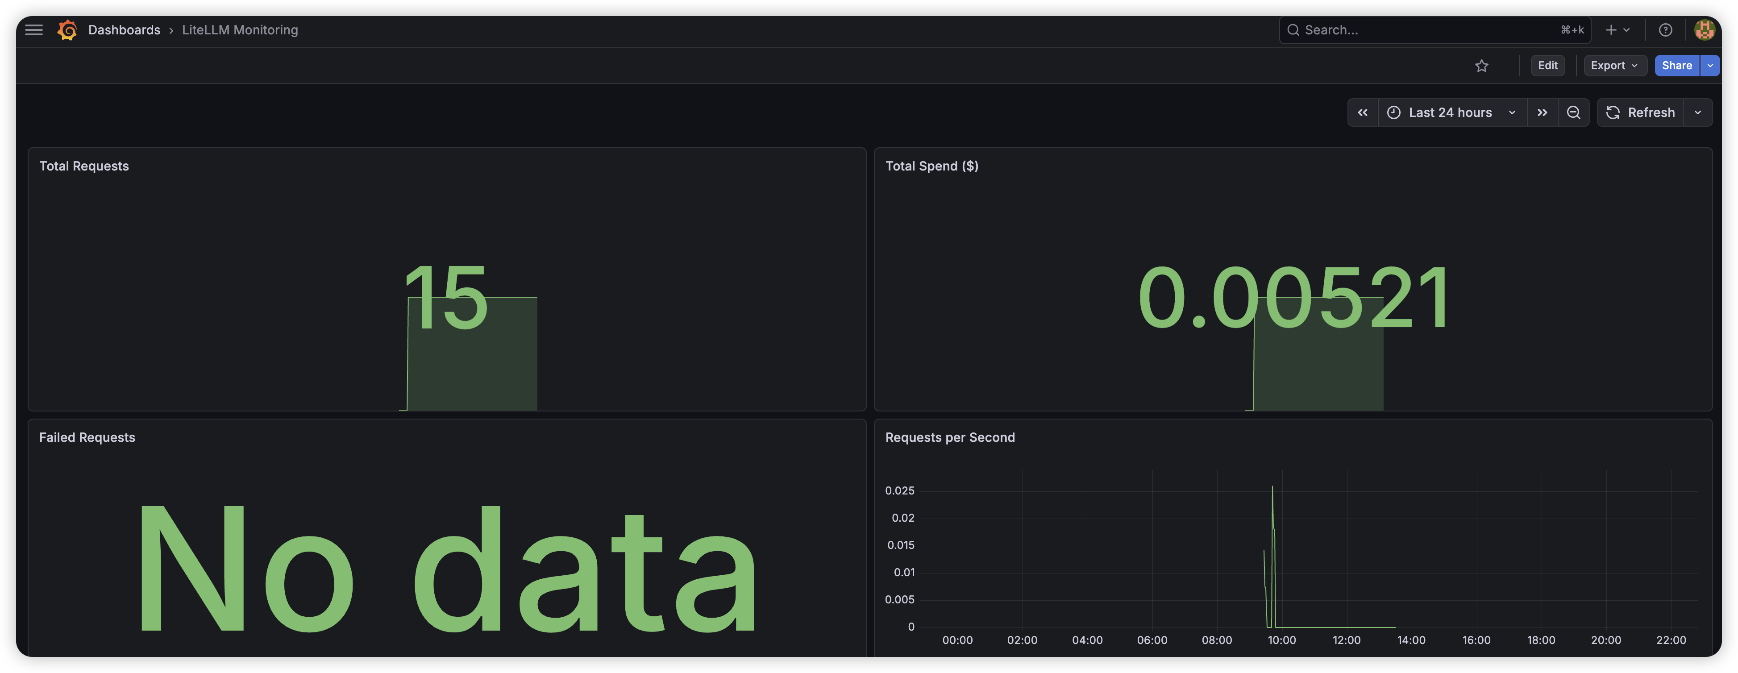Screen dimensions: 1738x673
Task: Click the LiteLLM Monitoring breadcrumb
Action: 240,29
